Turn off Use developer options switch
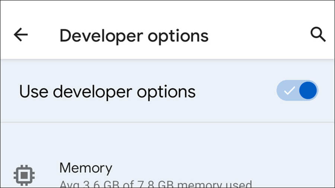 297,91
